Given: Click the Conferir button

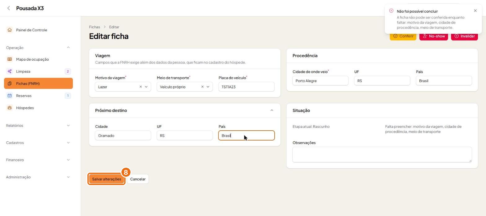Looking at the screenshot, I should pos(403,36).
